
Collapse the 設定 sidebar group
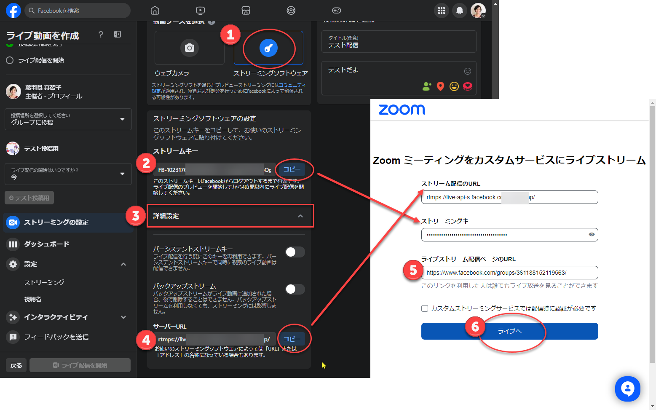(x=123, y=264)
